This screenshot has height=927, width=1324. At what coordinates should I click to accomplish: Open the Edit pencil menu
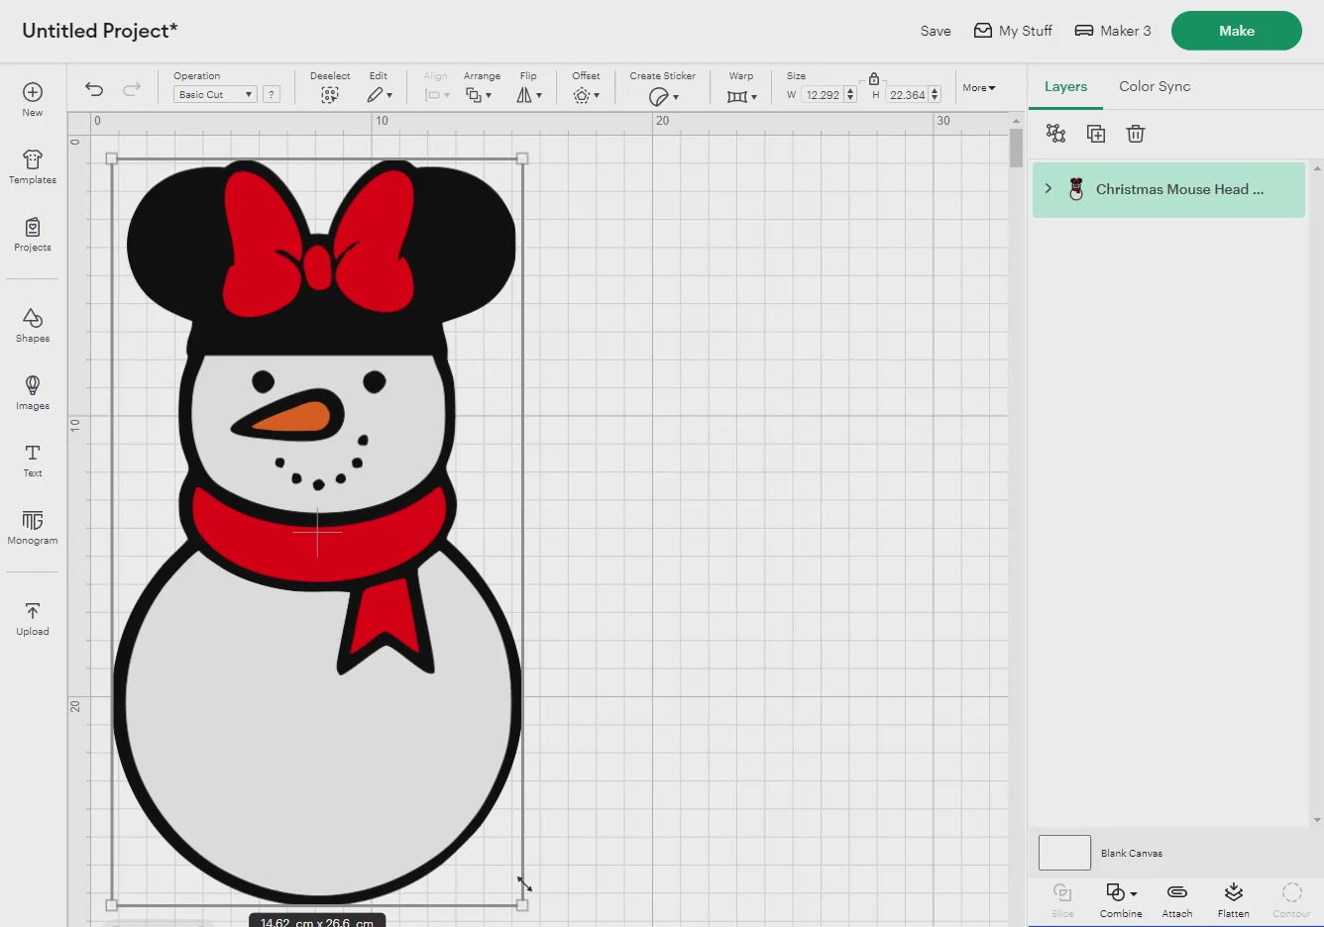[x=380, y=95]
